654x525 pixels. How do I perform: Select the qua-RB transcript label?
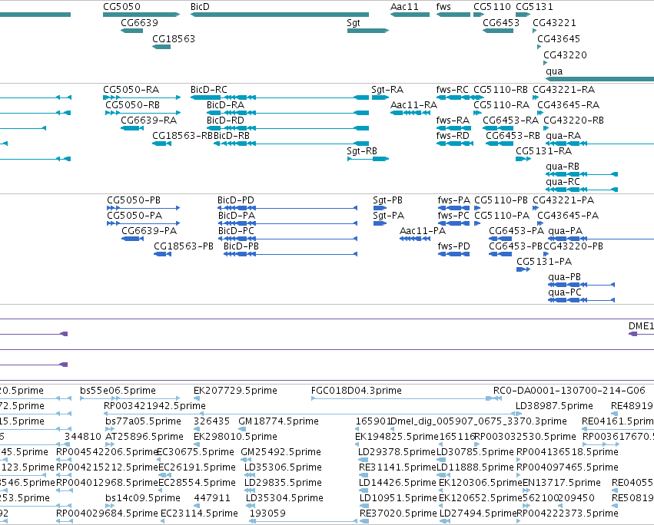click(563, 167)
